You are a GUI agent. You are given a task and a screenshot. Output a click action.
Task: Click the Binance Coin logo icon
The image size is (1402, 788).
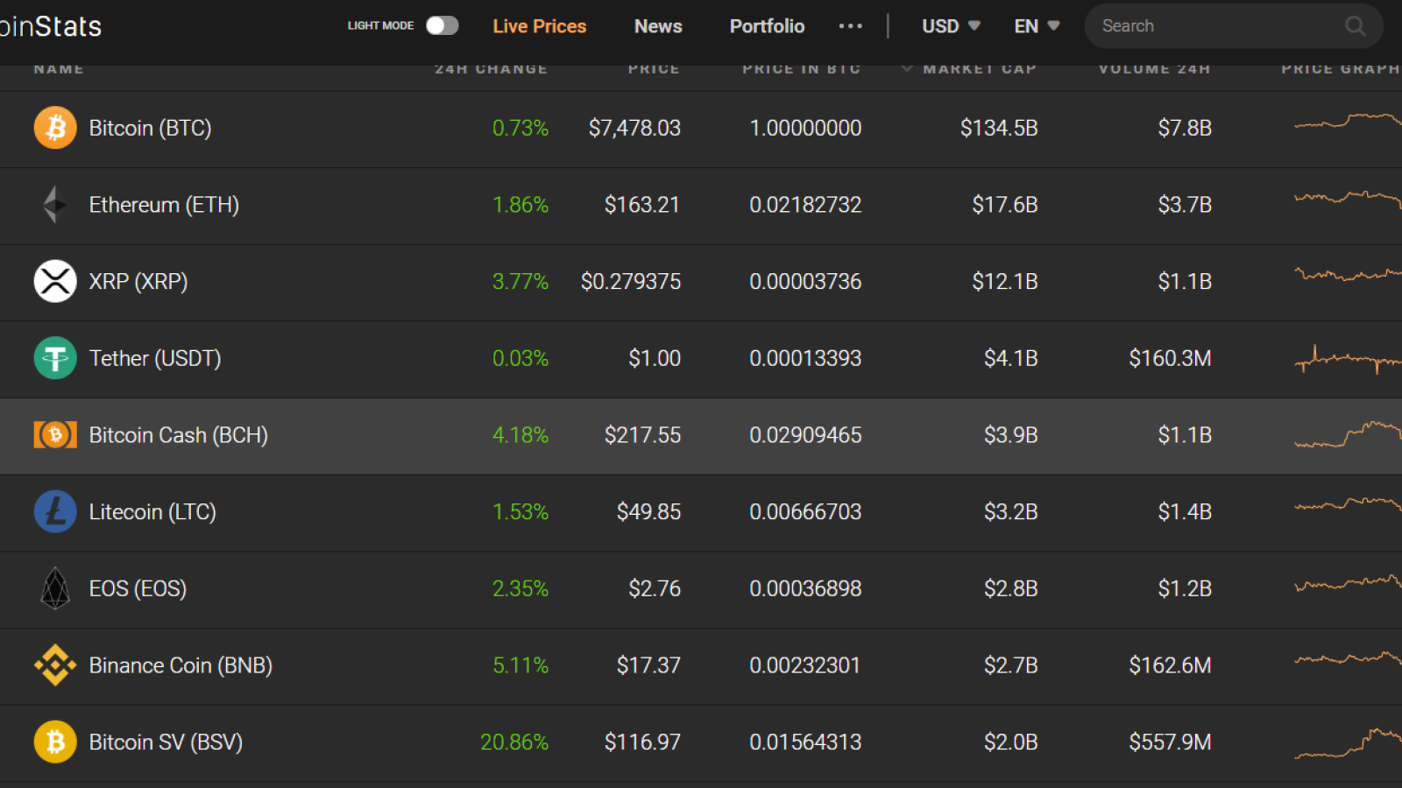pos(55,665)
